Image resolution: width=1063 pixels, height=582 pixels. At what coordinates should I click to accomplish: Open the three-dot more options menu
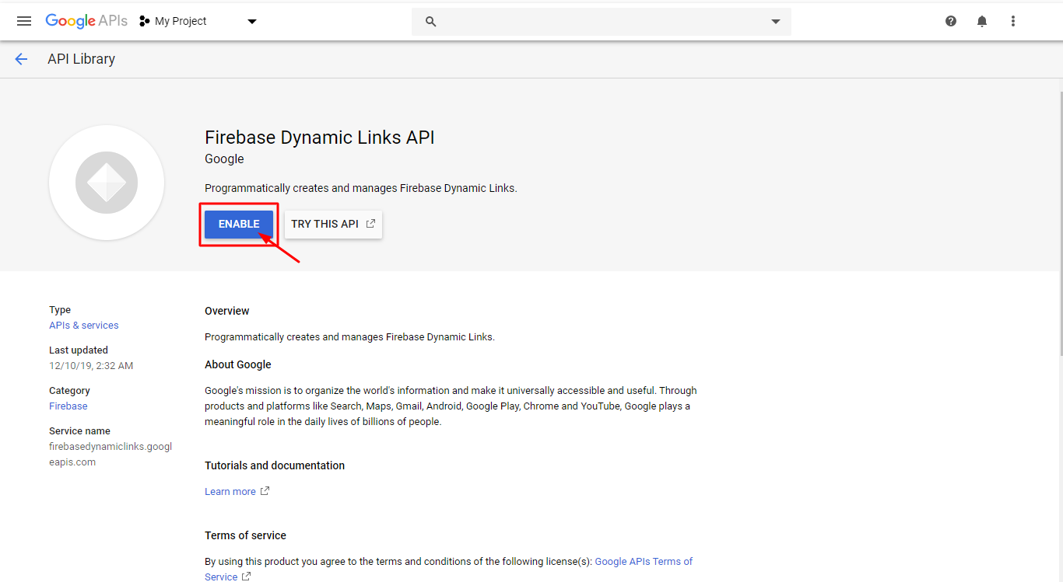[x=1013, y=21]
